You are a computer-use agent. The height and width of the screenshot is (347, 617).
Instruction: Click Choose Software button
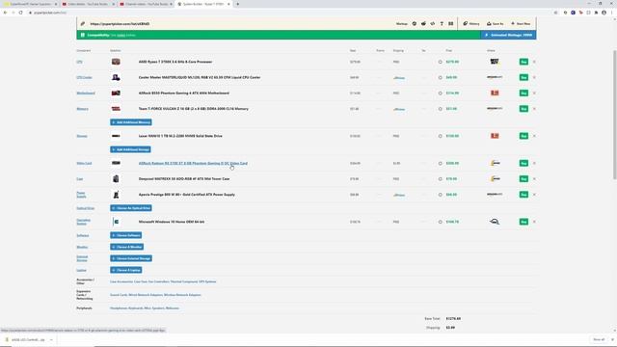tap(126, 235)
